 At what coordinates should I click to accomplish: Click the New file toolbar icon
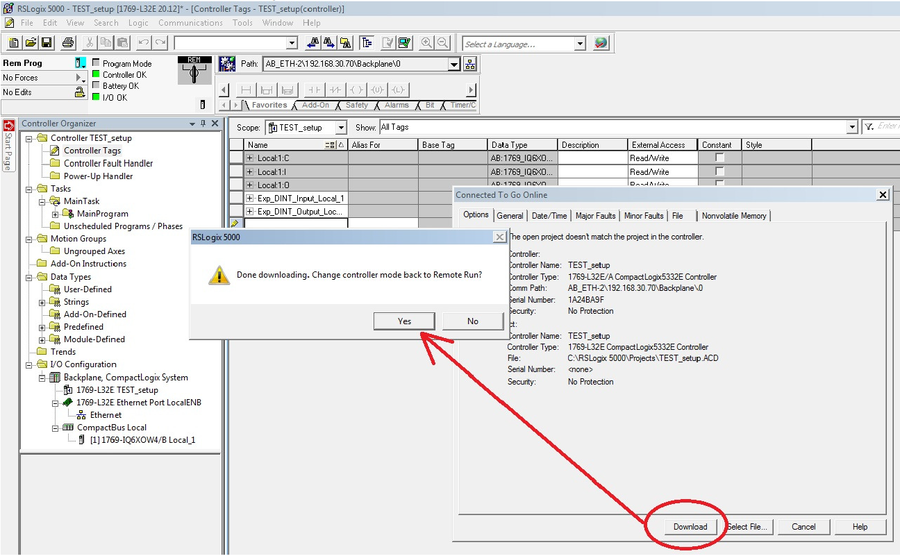[14, 43]
